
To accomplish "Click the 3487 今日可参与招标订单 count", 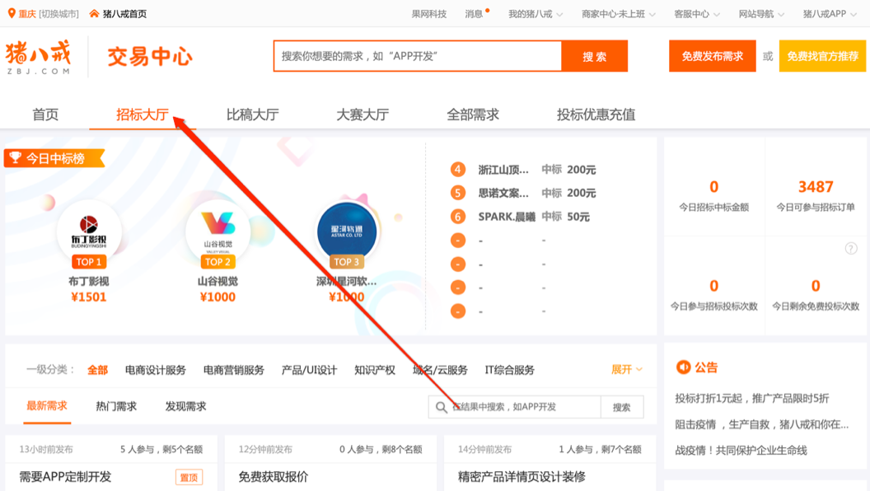I will pos(816,187).
